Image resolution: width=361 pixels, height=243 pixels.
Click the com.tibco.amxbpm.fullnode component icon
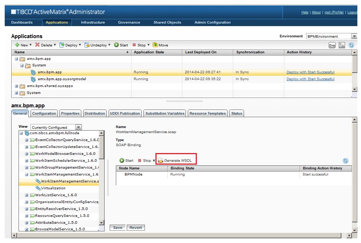click(x=27, y=133)
